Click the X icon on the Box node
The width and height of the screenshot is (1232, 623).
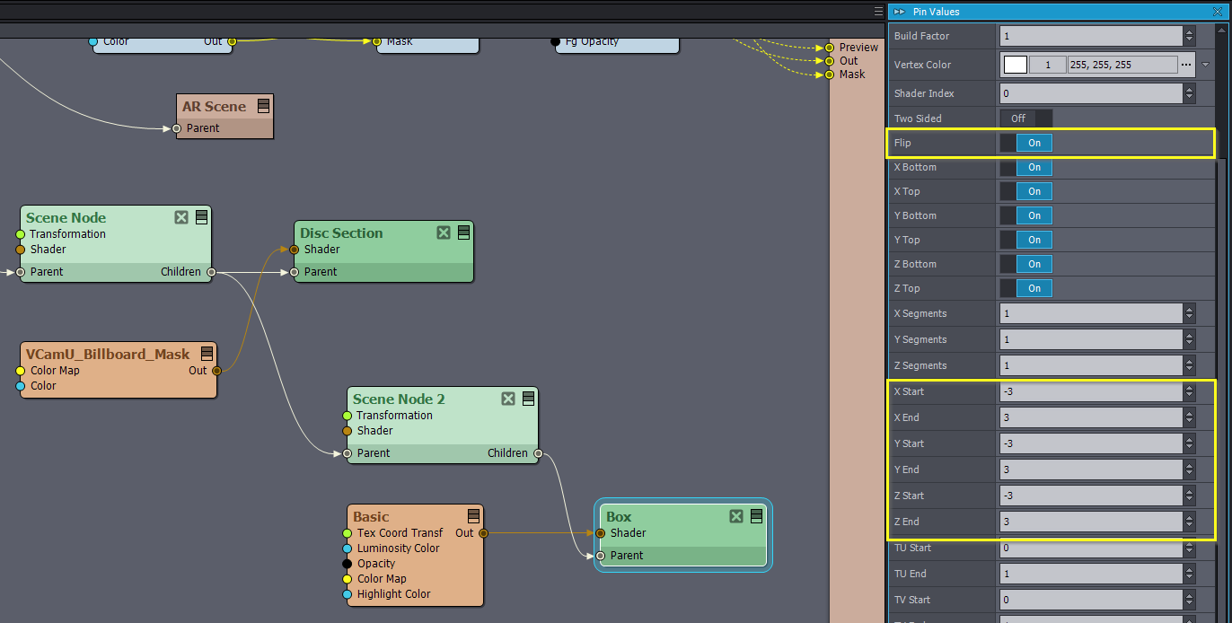coord(736,516)
